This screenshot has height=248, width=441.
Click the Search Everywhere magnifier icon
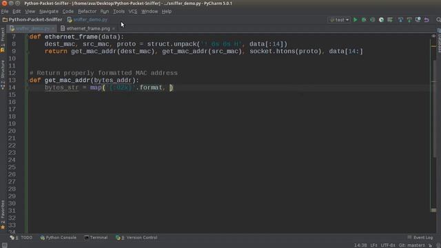(x=438, y=20)
